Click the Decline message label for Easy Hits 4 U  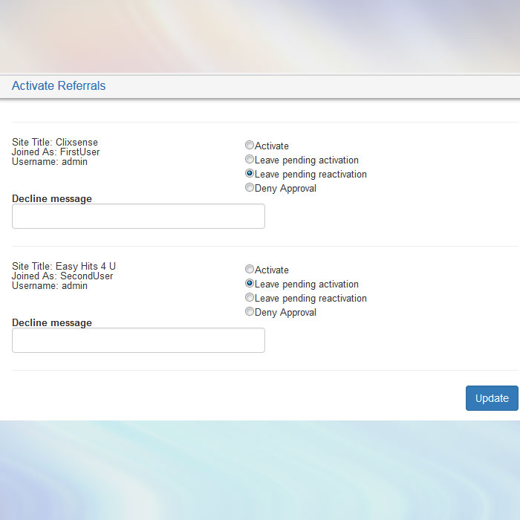coord(52,322)
